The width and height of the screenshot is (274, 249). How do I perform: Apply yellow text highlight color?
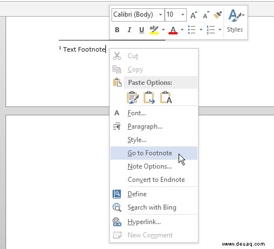(154, 30)
